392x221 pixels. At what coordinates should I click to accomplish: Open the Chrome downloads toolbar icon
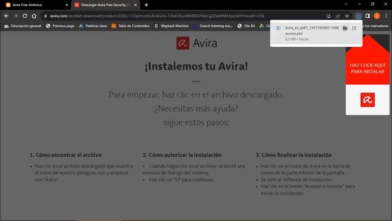358,16
